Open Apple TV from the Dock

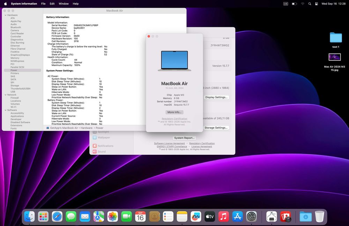pos(210,216)
